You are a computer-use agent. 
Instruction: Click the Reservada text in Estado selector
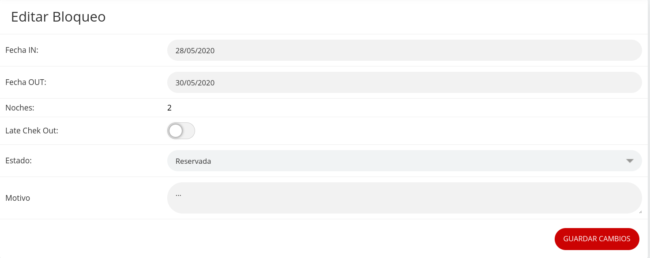coord(193,161)
